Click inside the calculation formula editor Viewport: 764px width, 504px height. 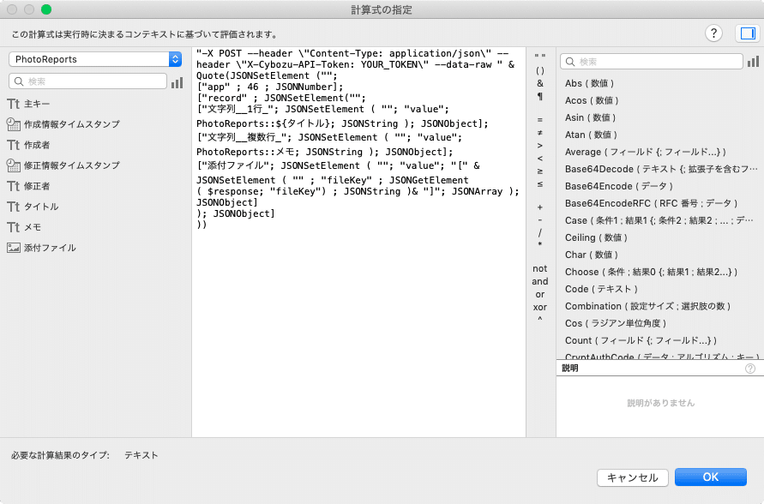(x=358, y=242)
